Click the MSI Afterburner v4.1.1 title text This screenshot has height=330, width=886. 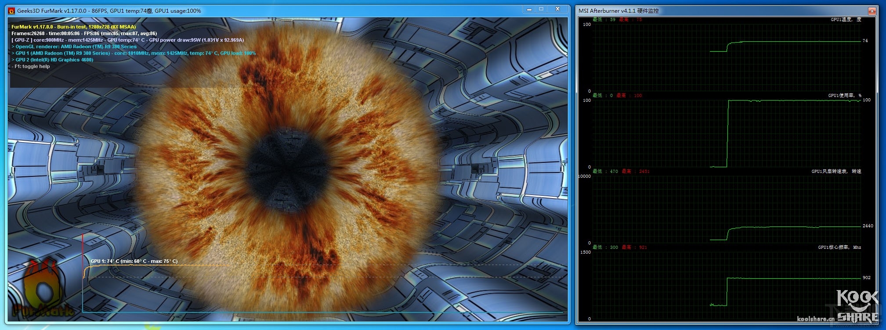point(618,11)
